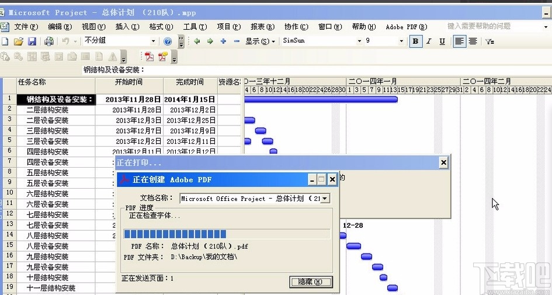Open the Adobe PDF(B) menu
552x295 pixels.
pos(406,27)
